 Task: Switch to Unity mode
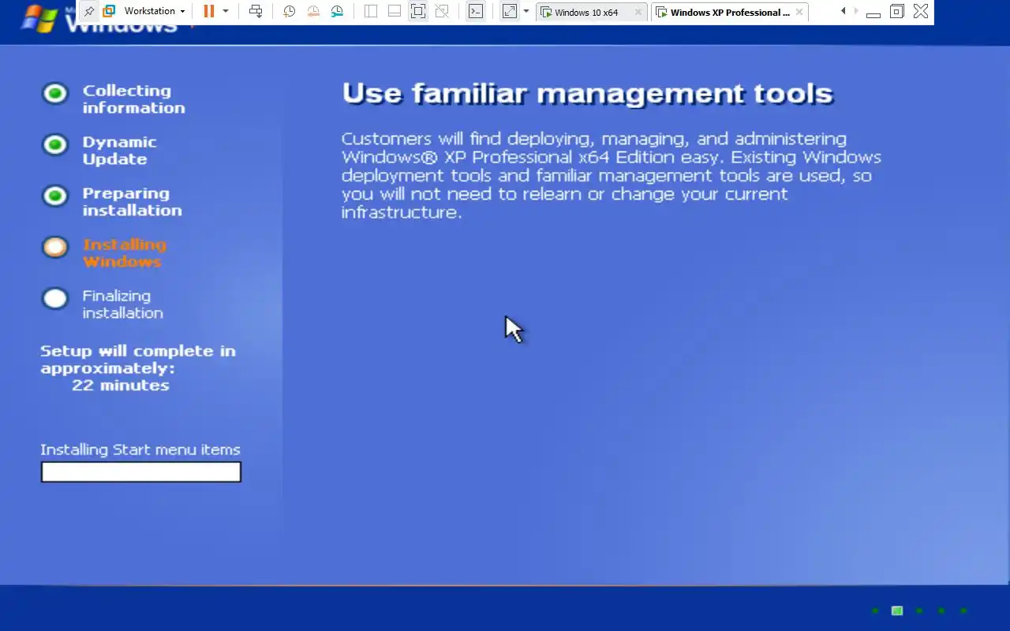(x=442, y=11)
